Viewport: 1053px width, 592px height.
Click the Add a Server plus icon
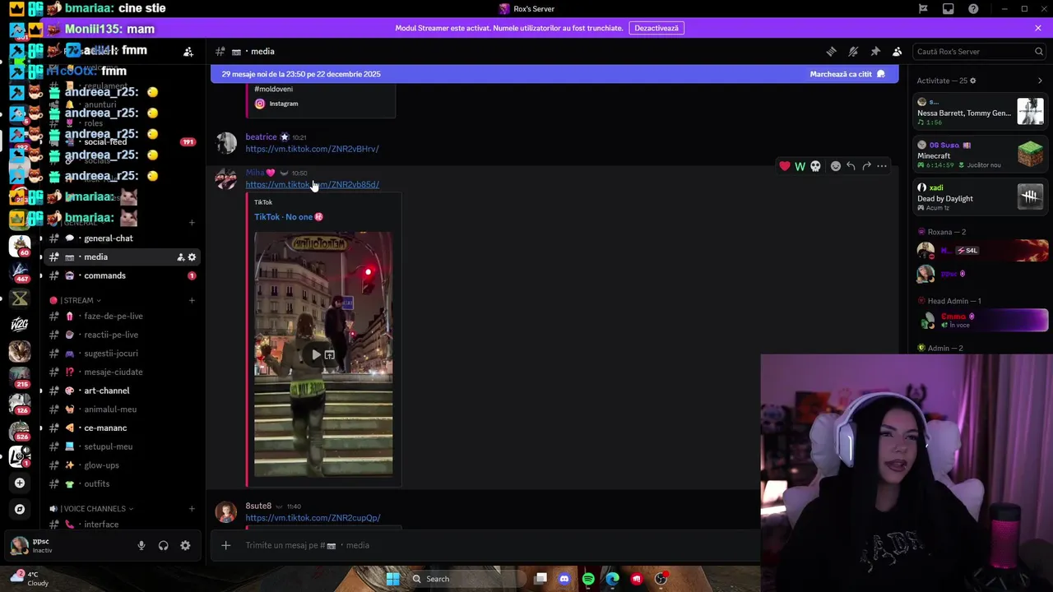coord(20,483)
